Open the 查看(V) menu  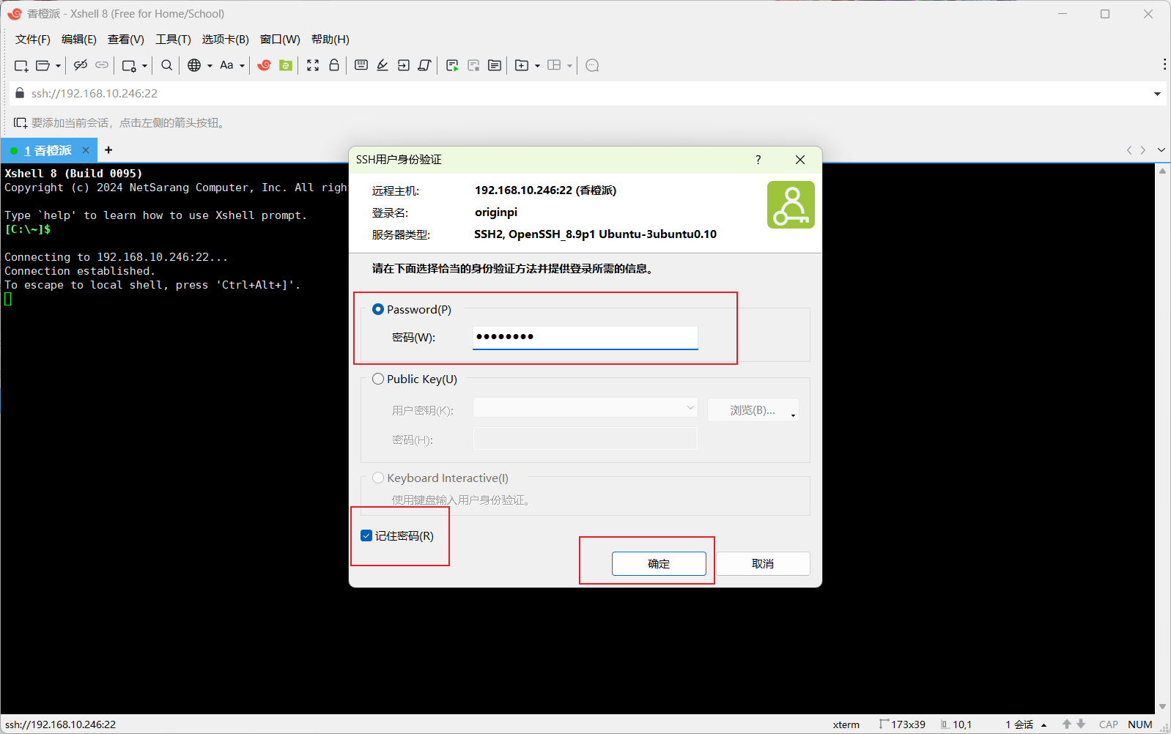pyautogui.click(x=126, y=40)
